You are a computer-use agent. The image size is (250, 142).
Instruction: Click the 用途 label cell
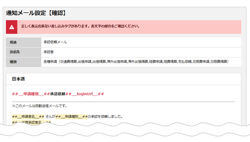(x=24, y=42)
